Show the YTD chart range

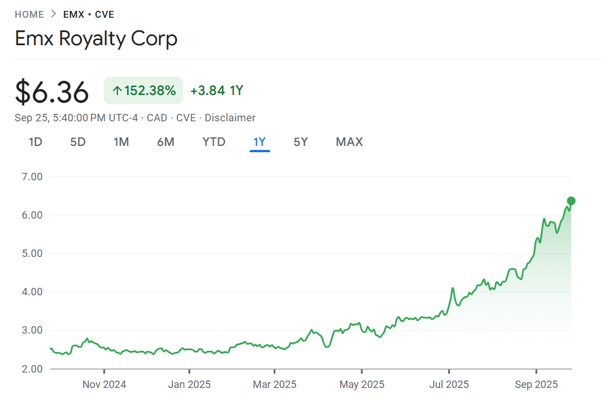click(214, 142)
